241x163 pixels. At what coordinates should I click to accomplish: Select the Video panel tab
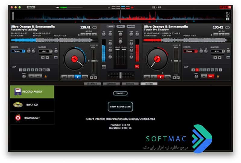coord(121,27)
